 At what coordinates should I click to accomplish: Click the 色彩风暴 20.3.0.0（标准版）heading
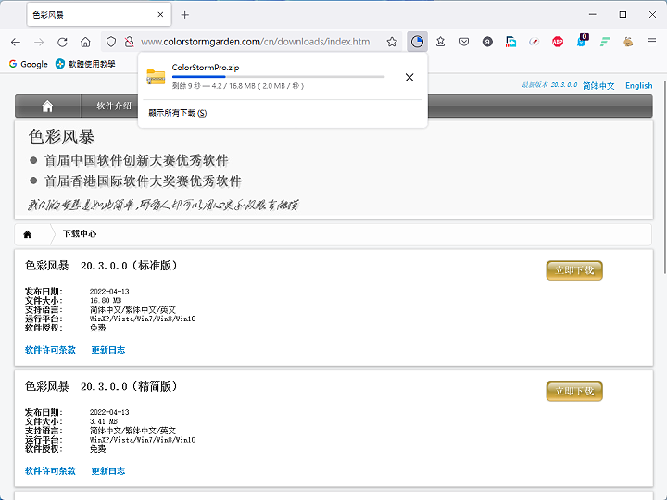[101, 266]
